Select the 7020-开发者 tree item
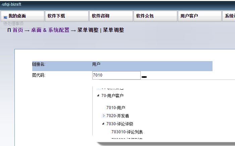The width and height of the screenshot is (235, 146). coord(118,116)
